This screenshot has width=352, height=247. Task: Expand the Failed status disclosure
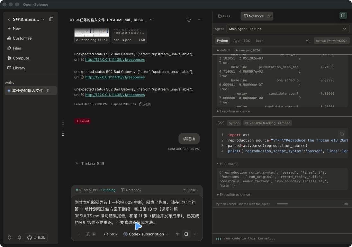click(x=83, y=121)
